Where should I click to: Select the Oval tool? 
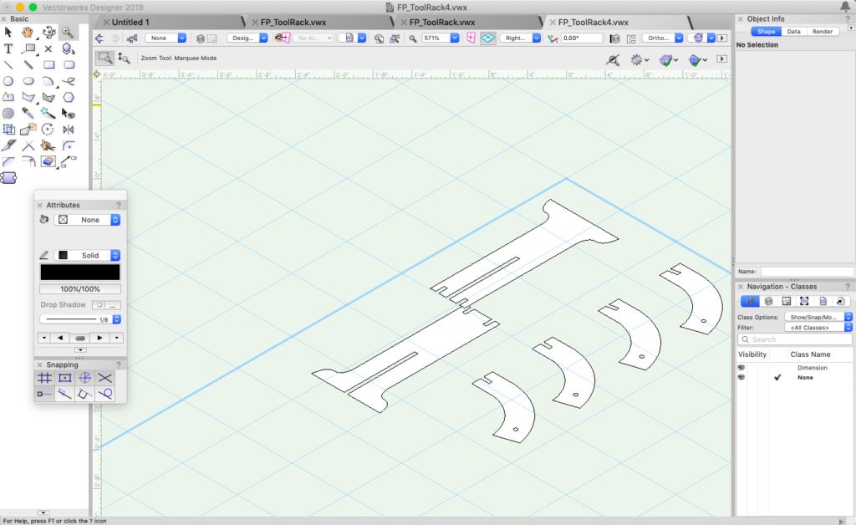click(x=28, y=81)
